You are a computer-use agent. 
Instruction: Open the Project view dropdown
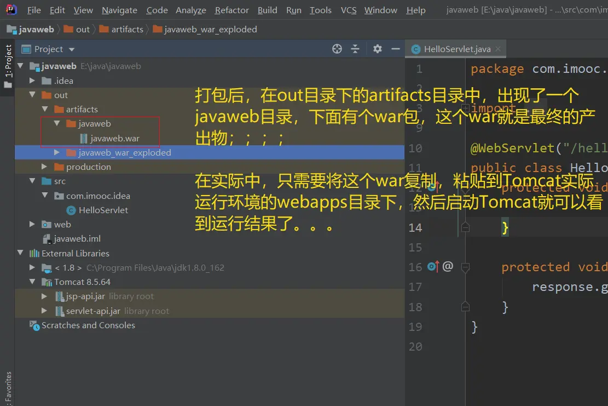(x=71, y=49)
